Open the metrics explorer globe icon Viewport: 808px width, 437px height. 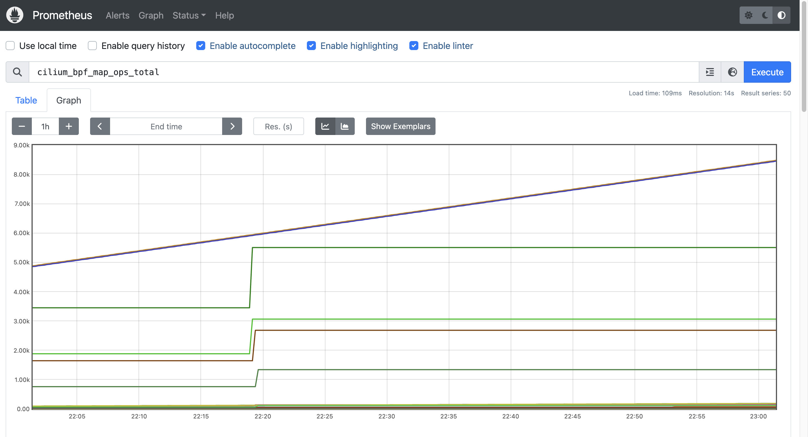click(732, 72)
